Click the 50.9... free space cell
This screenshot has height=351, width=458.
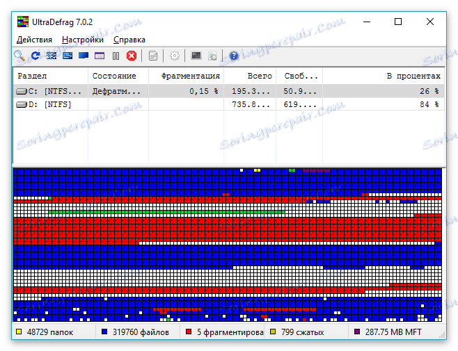click(300, 91)
